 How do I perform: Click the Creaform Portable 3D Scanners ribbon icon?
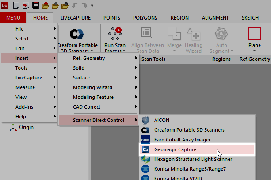coord(77,34)
